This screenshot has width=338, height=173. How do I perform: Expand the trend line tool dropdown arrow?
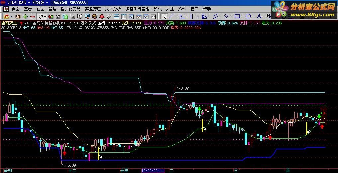click(176, 16)
